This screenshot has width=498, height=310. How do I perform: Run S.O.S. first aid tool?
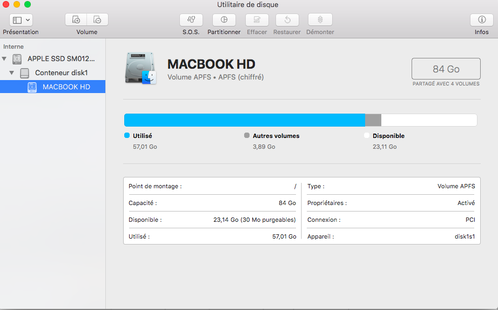[x=191, y=19]
